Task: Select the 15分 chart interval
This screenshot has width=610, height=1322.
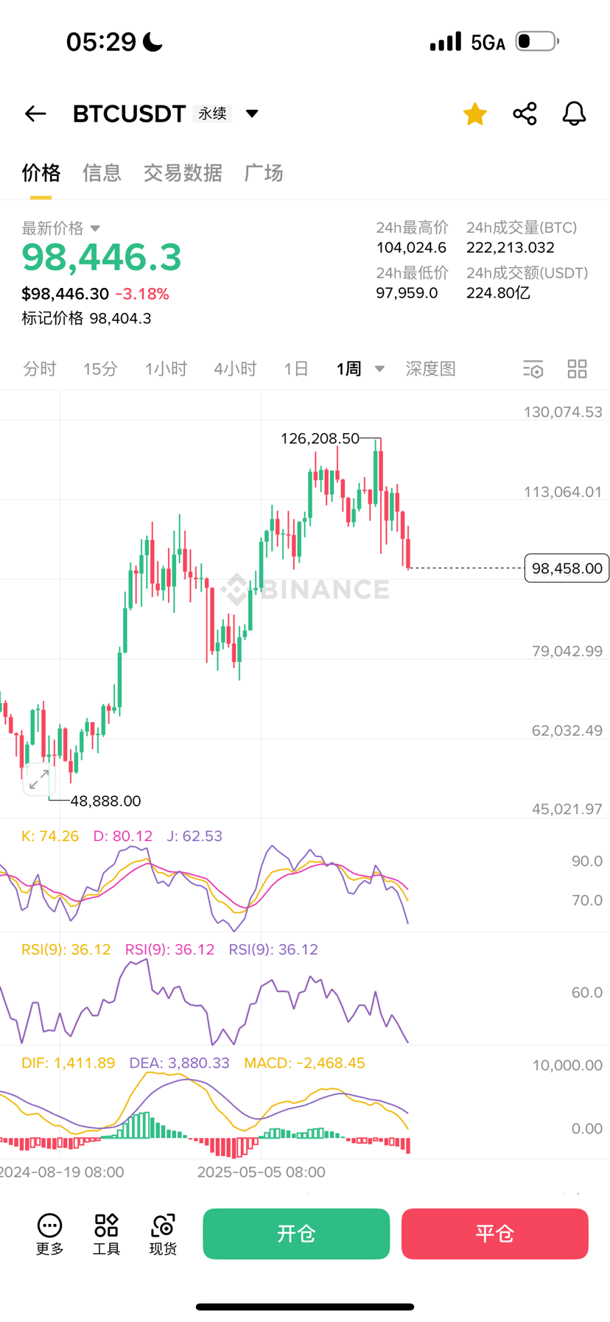Action: [100, 369]
